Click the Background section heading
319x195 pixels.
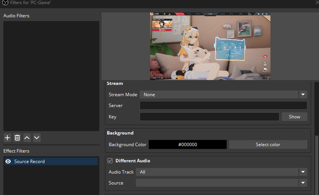[x=120, y=133]
